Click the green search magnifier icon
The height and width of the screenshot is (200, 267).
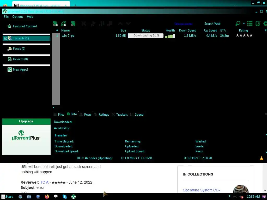238,23
